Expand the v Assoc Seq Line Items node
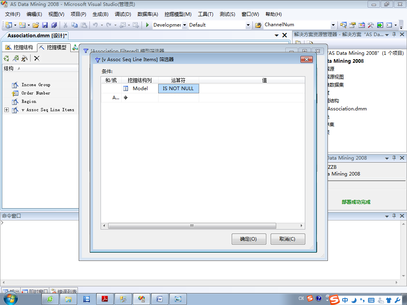Viewport: 407px width, 305px height. 6,110
